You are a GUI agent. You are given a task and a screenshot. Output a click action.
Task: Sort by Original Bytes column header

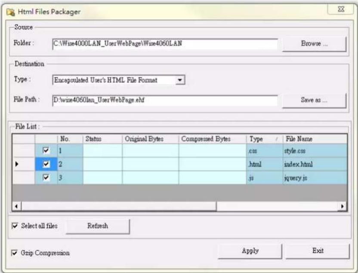(x=151, y=139)
